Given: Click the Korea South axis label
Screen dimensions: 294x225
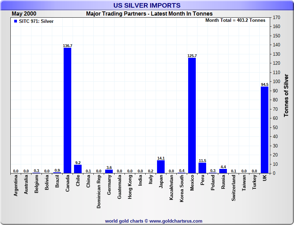Looking at the screenshot, I should (x=182, y=188).
